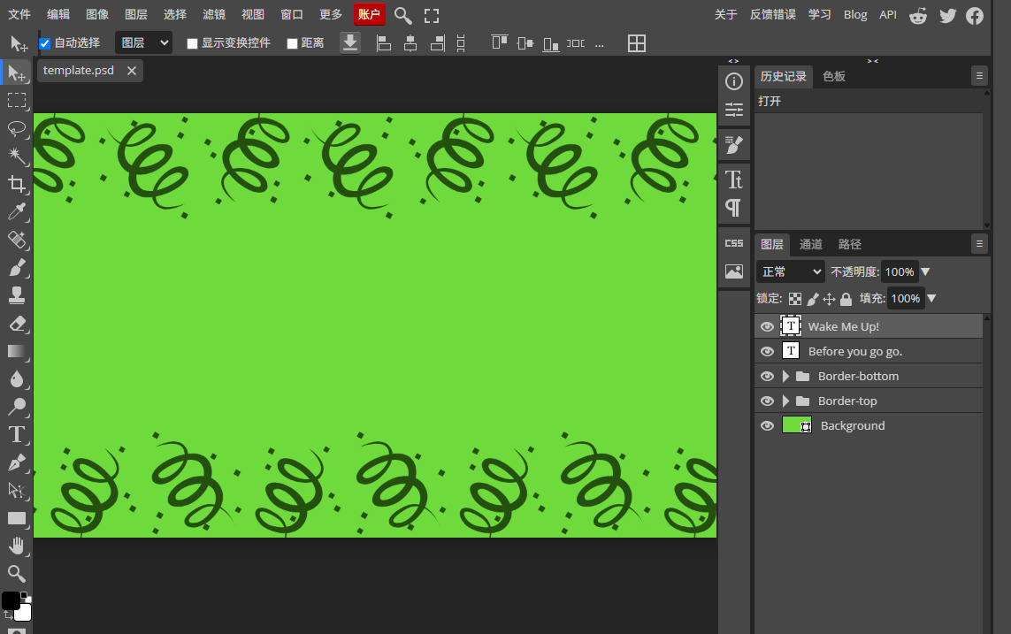Switch to the 通道 tab
The image size is (1011, 634).
(x=810, y=244)
